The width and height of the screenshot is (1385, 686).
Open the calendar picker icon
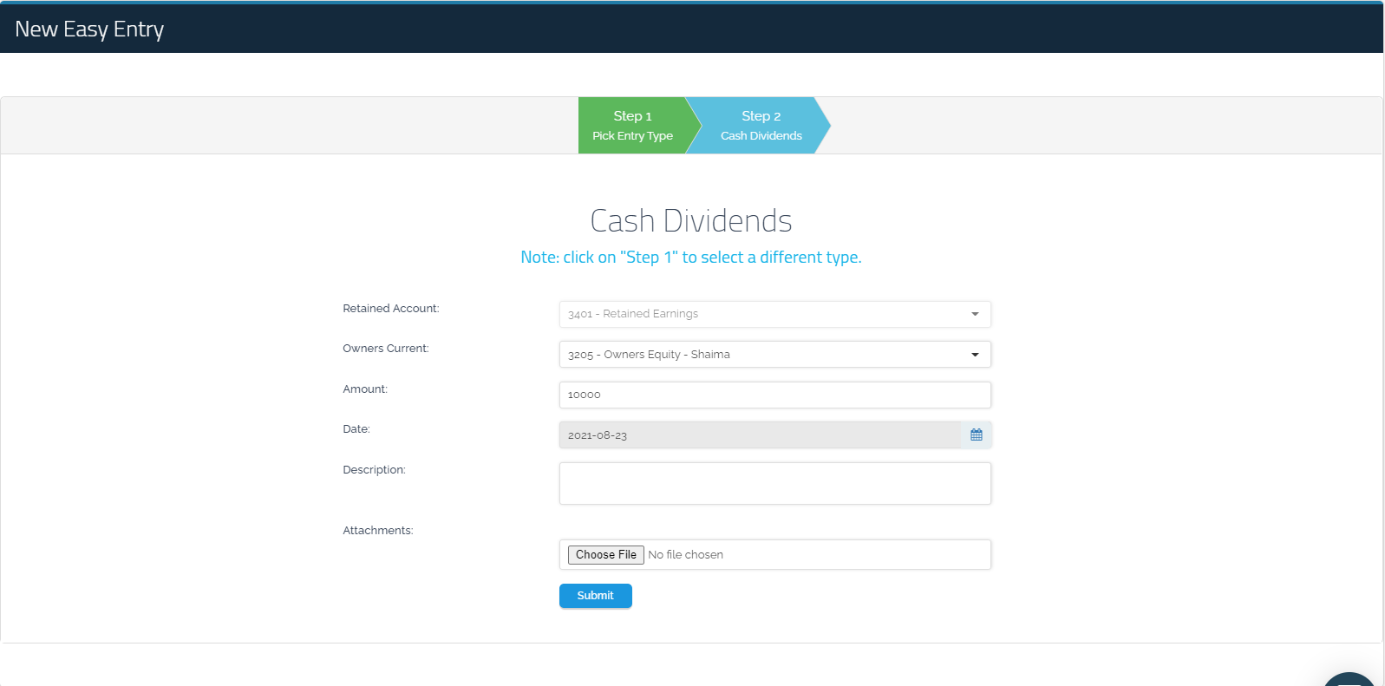(x=976, y=435)
